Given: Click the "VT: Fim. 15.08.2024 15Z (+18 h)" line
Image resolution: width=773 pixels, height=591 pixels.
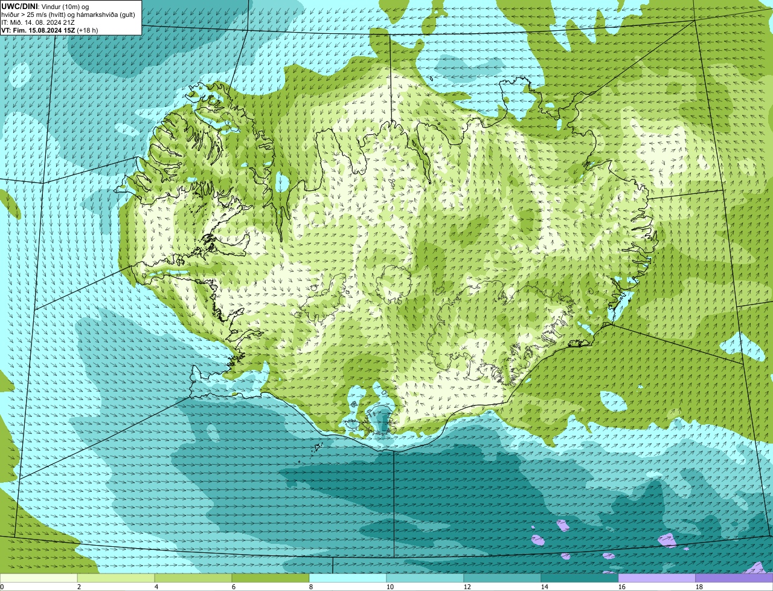Looking at the screenshot, I should coord(50,30).
